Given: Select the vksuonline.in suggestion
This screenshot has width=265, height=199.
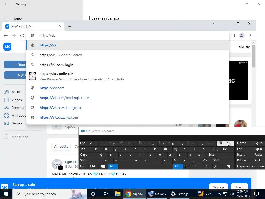Looking at the screenshot, I should point(128,76).
